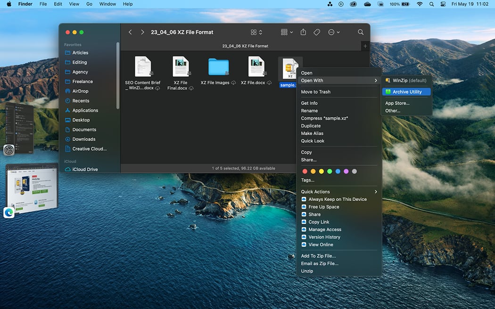Choose Free Up Space
This screenshot has height=309, width=495.
coord(339,207)
